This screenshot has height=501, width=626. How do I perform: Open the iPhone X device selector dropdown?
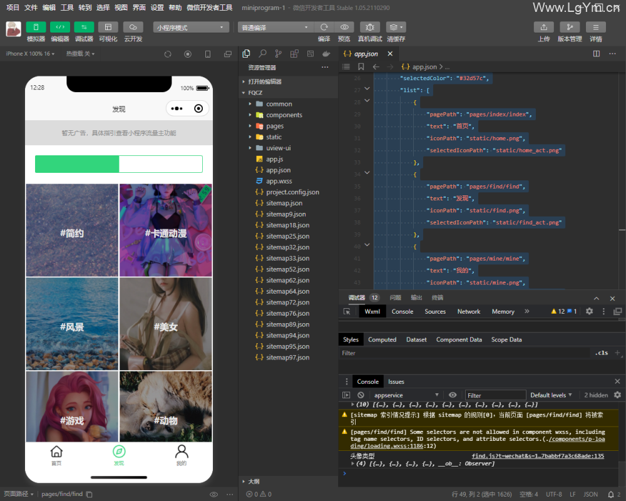[30, 54]
